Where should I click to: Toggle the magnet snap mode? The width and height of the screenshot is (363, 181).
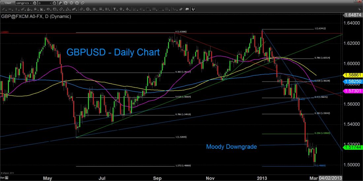tap(194, 9)
